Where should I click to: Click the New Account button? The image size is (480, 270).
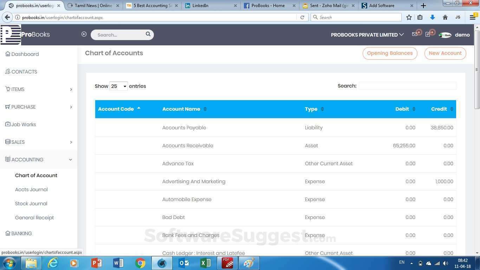[445, 53]
